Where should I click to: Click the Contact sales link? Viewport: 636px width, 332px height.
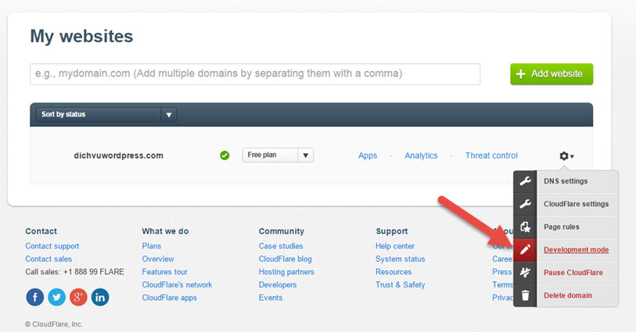pyautogui.click(x=49, y=259)
